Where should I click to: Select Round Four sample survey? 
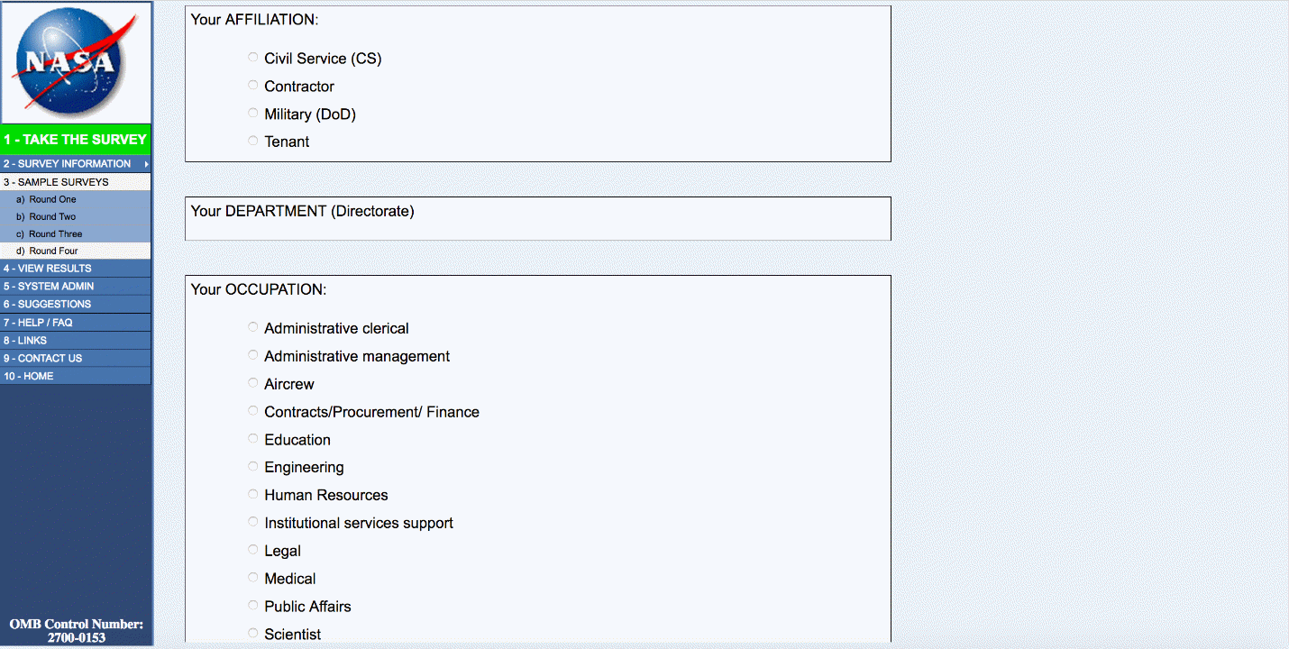point(53,251)
